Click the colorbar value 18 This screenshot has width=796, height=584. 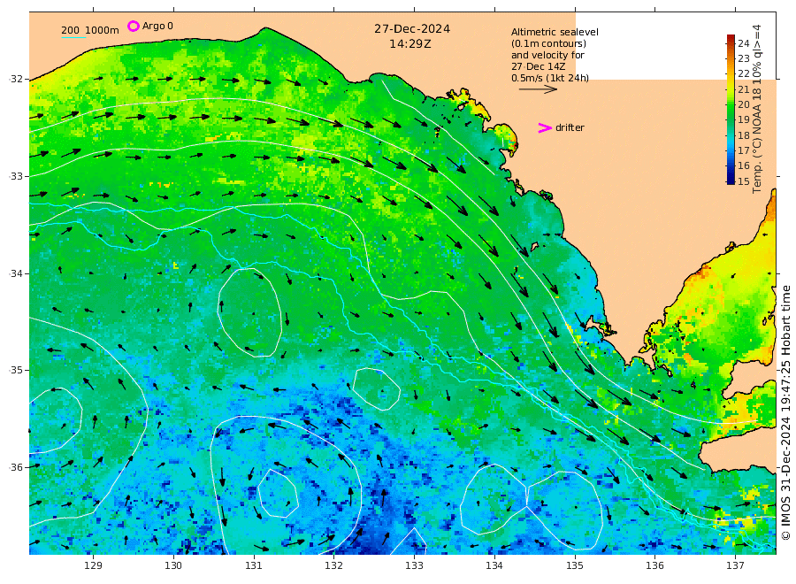[x=743, y=135]
